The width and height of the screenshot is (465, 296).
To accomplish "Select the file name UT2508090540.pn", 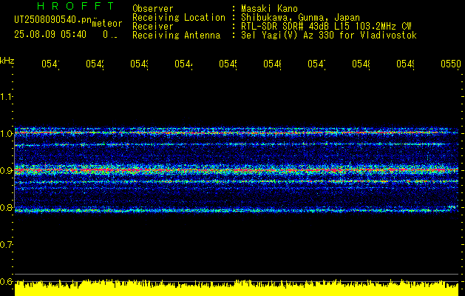I will point(53,19).
